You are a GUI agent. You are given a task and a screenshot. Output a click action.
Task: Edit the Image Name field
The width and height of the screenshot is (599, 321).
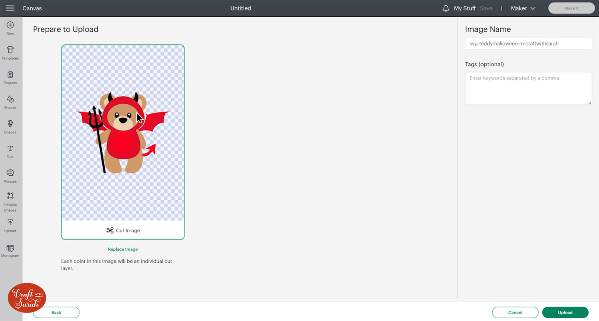tap(528, 44)
